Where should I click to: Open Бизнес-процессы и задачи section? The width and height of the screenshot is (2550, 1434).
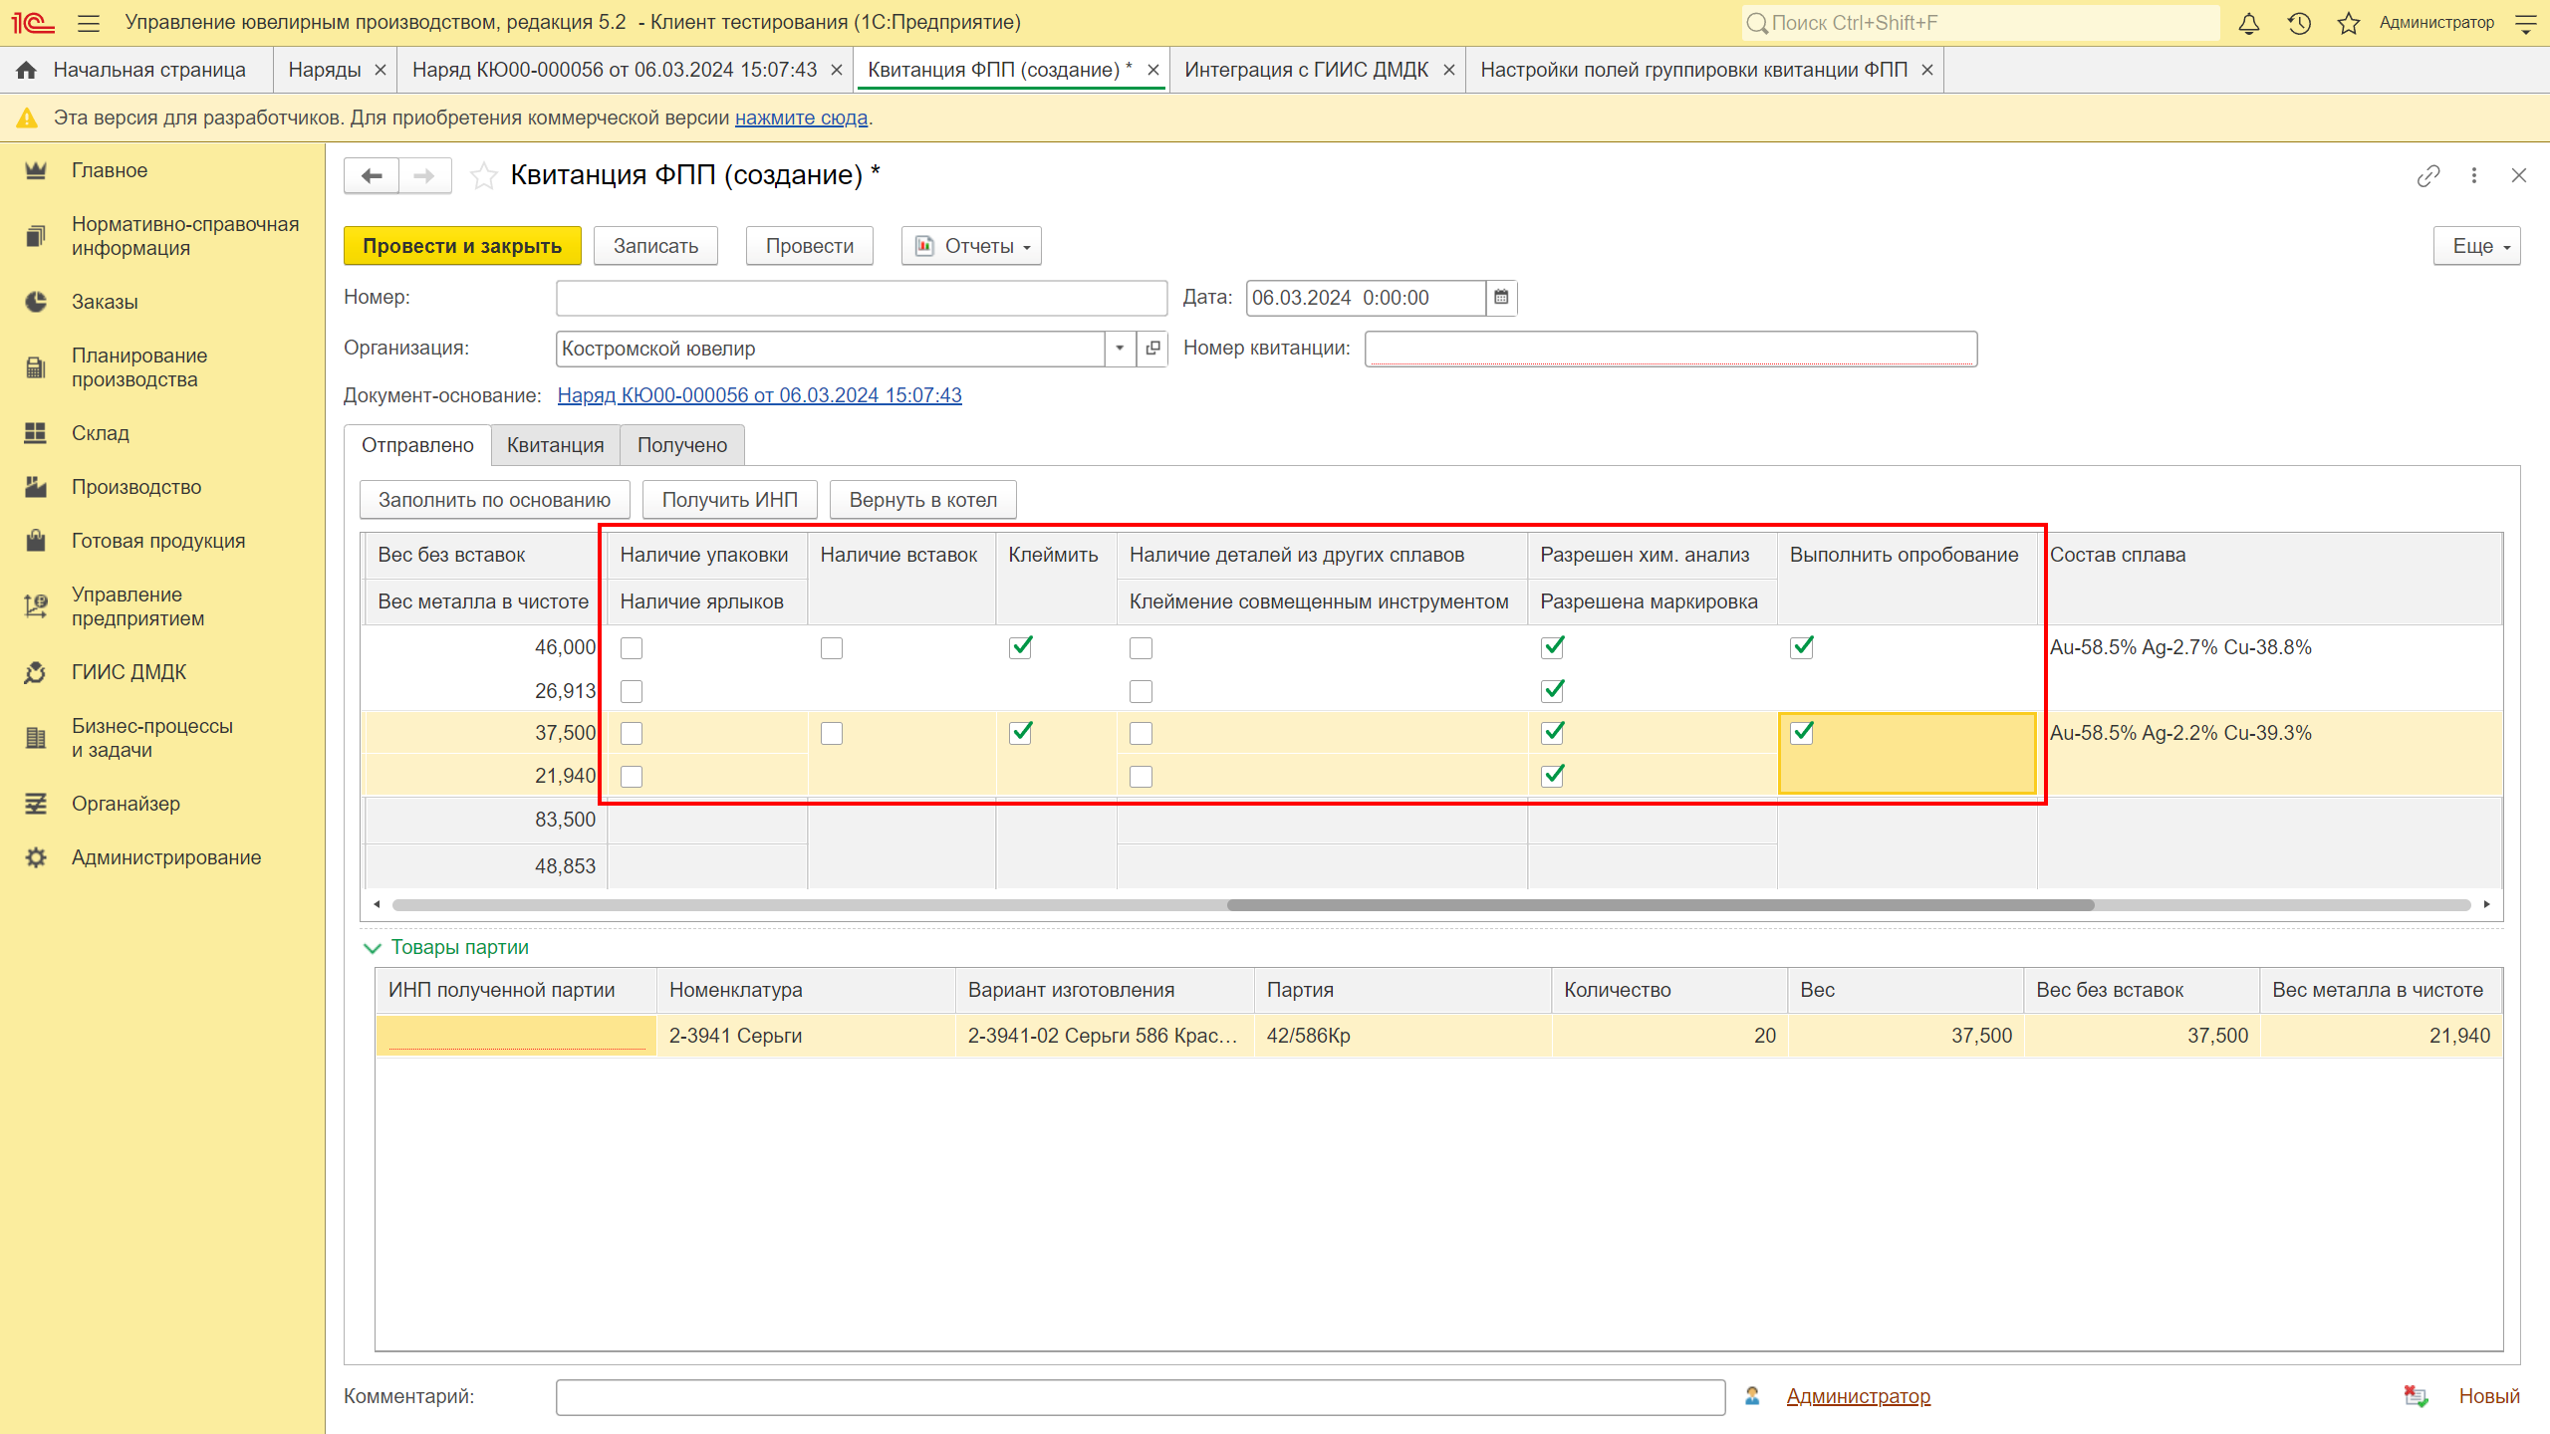click(151, 738)
